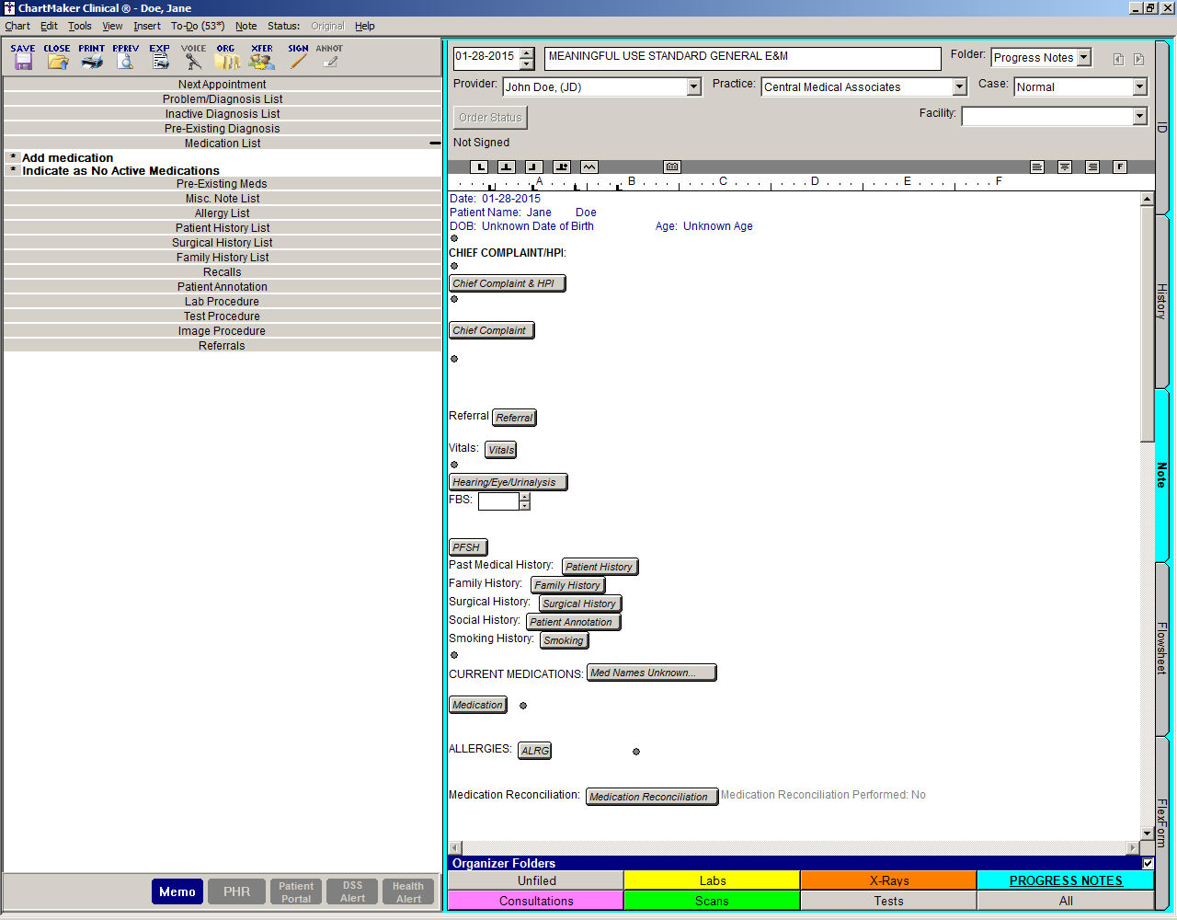Click the ANNOT annotation icon
The height and width of the screenshot is (920, 1177).
coord(329,57)
